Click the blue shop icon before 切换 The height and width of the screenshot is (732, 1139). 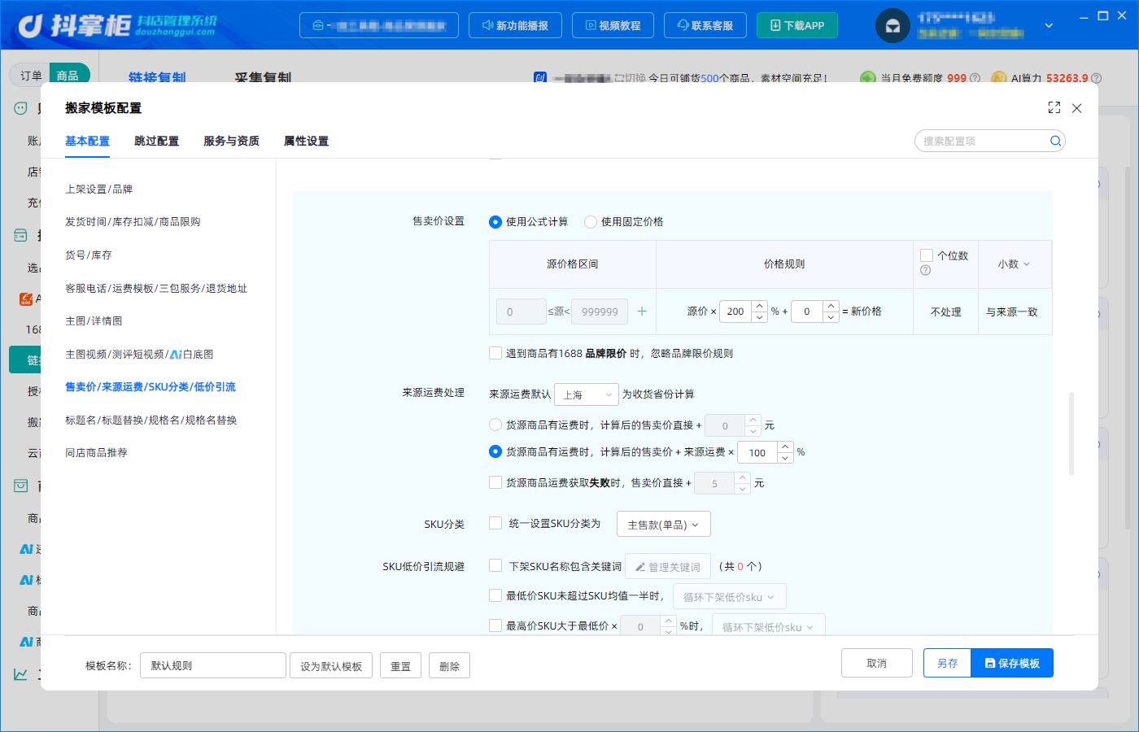click(x=540, y=78)
